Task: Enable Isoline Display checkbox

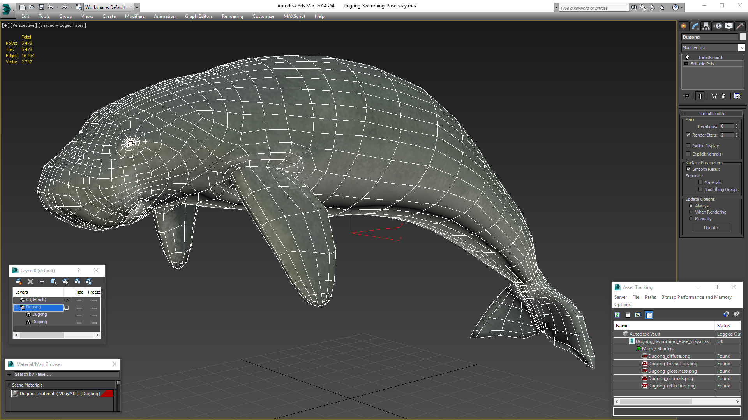Action: (x=688, y=146)
